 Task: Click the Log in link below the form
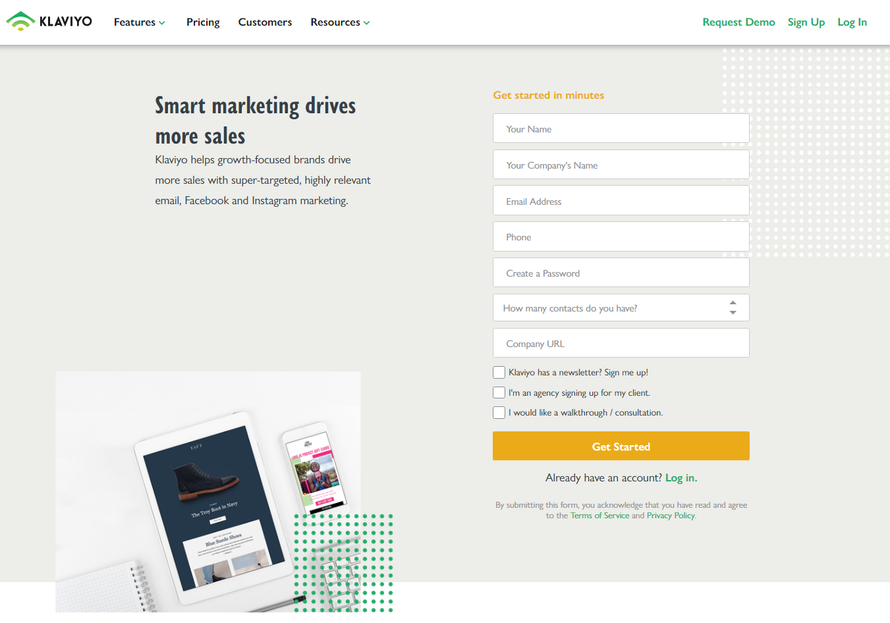pos(681,478)
